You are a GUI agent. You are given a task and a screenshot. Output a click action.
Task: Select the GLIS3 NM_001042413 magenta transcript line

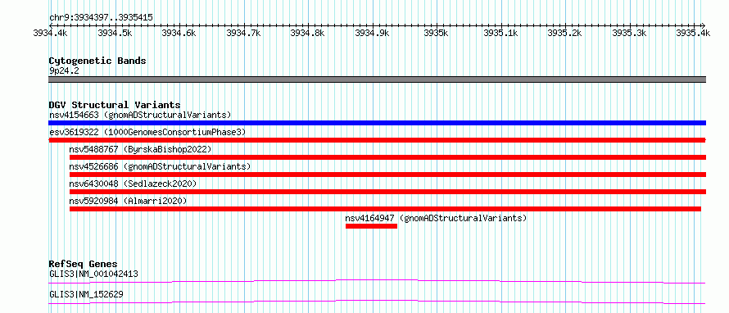(377, 281)
